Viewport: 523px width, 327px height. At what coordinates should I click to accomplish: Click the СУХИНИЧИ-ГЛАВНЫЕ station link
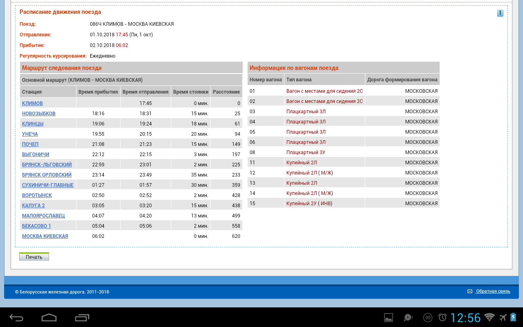48,185
